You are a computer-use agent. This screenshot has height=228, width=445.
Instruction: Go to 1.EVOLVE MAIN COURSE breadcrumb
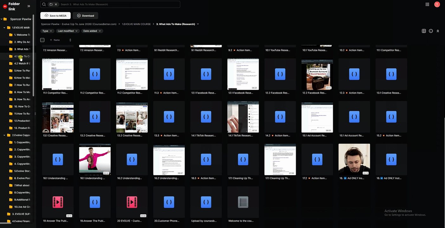pos(136,24)
